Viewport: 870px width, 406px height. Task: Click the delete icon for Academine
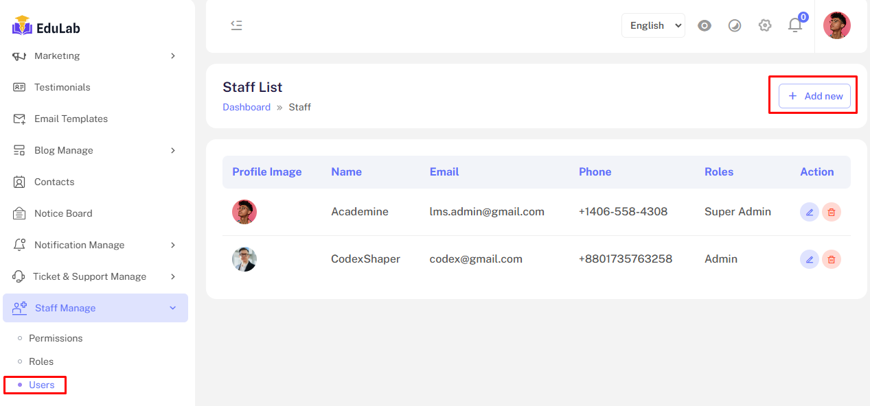(832, 212)
